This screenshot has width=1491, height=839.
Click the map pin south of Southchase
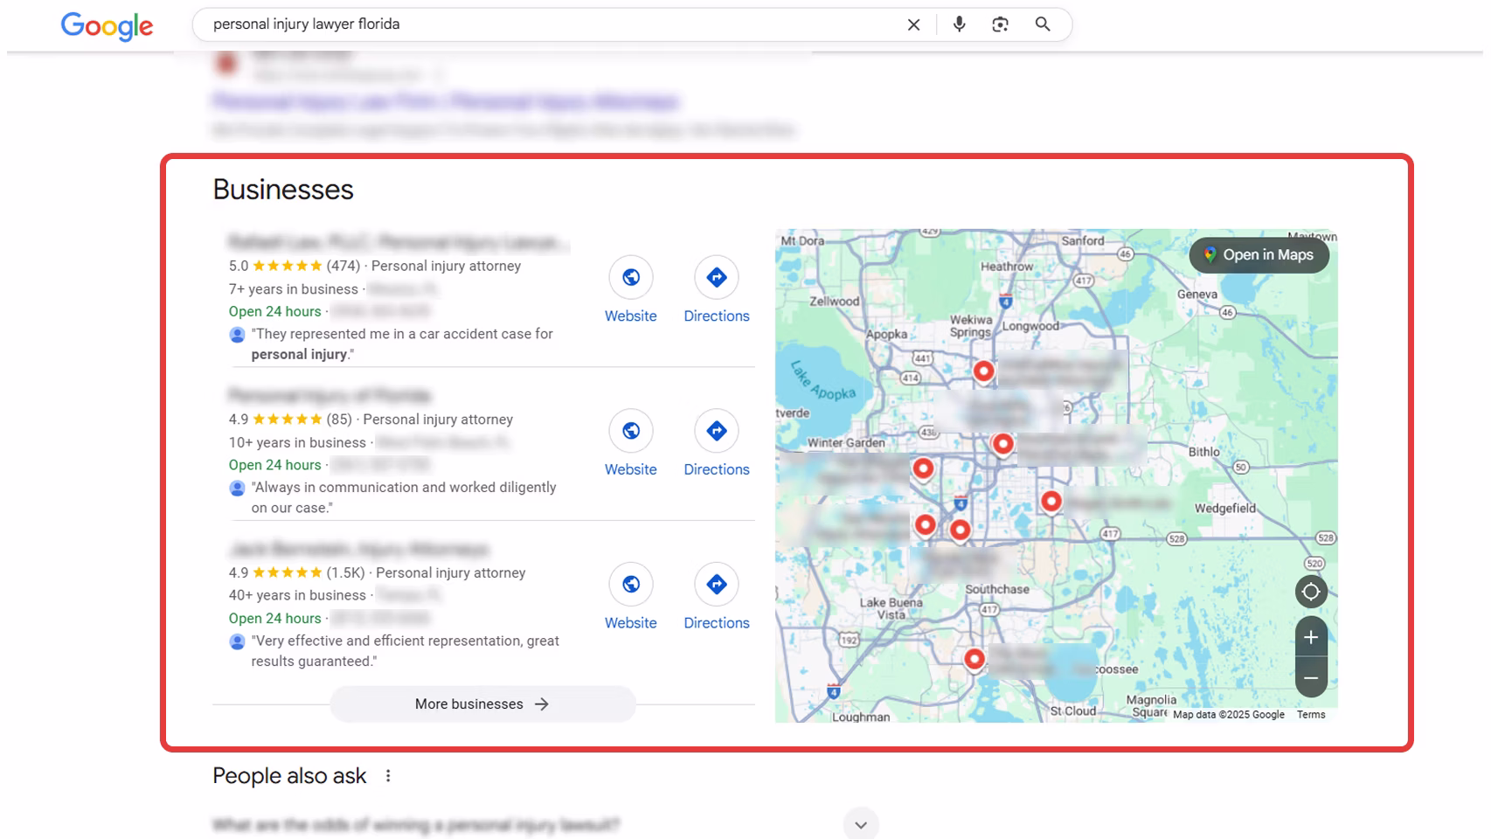[x=974, y=660]
